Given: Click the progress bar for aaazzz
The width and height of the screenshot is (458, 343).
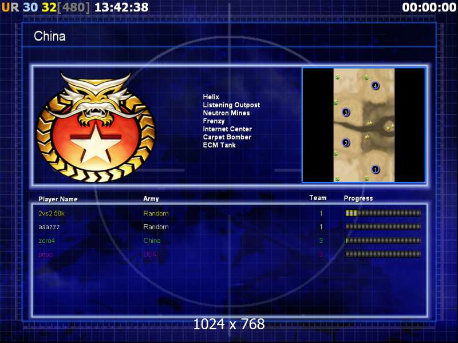Looking at the screenshot, I should tap(383, 226).
